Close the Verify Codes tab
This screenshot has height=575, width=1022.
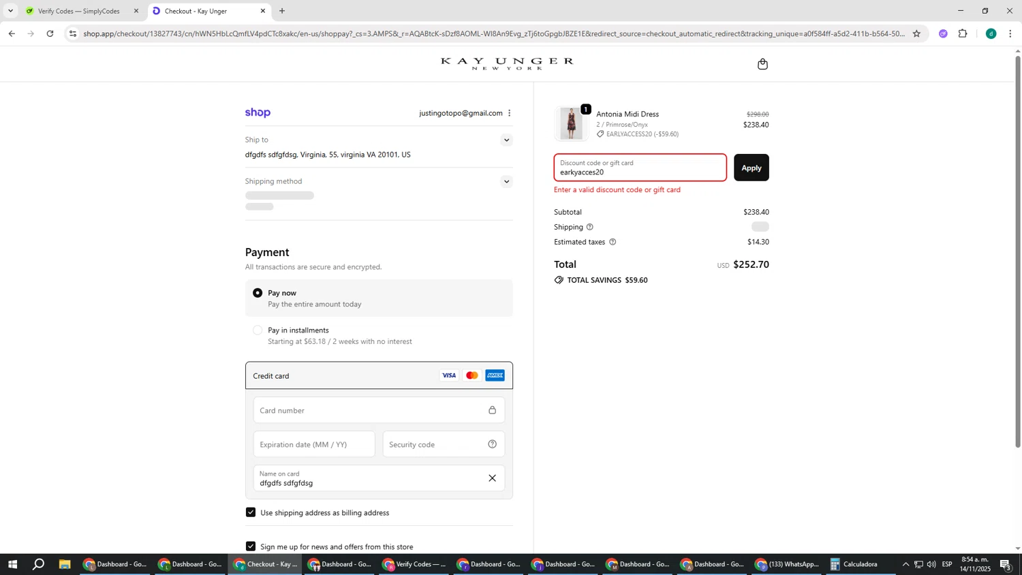tap(136, 11)
